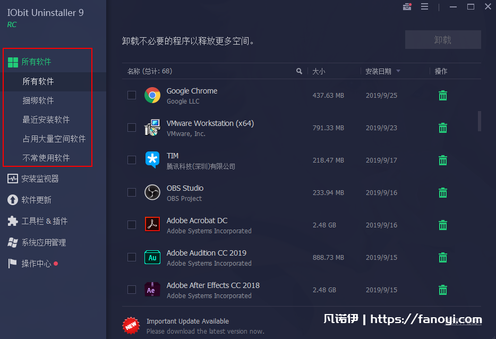Tick the Adobe Audition CC 2019 checkbox

tap(132, 257)
